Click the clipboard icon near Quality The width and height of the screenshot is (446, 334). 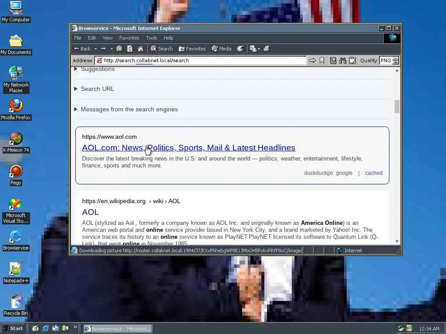(352, 60)
